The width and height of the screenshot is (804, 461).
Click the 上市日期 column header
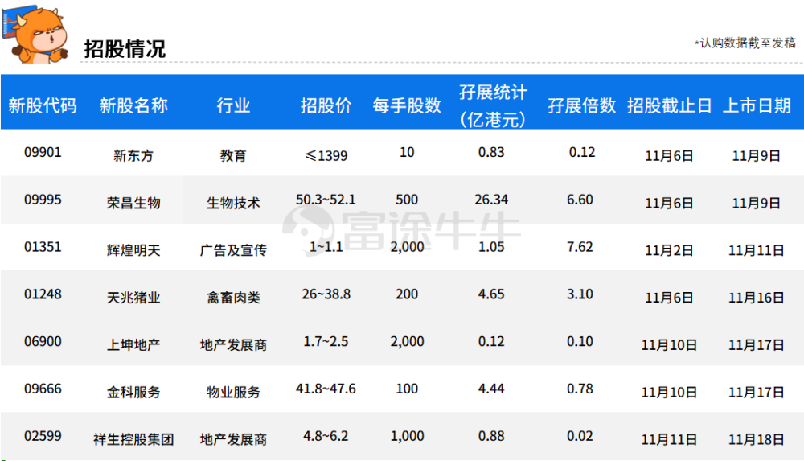757,105
